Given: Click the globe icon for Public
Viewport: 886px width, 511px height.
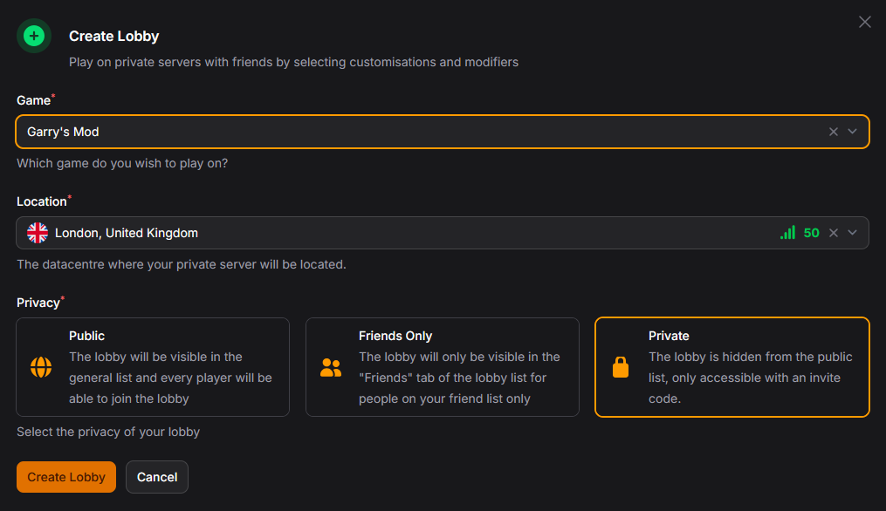Looking at the screenshot, I should pyautogui.click(x=41, y=368).
